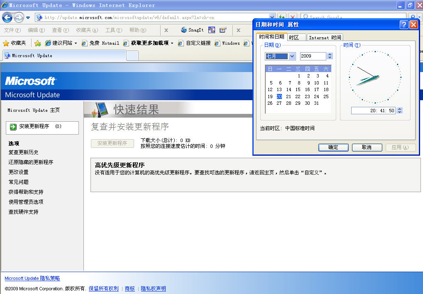
Task: Click the add to favorites bar icon
Action: click(x=38, y=43)
